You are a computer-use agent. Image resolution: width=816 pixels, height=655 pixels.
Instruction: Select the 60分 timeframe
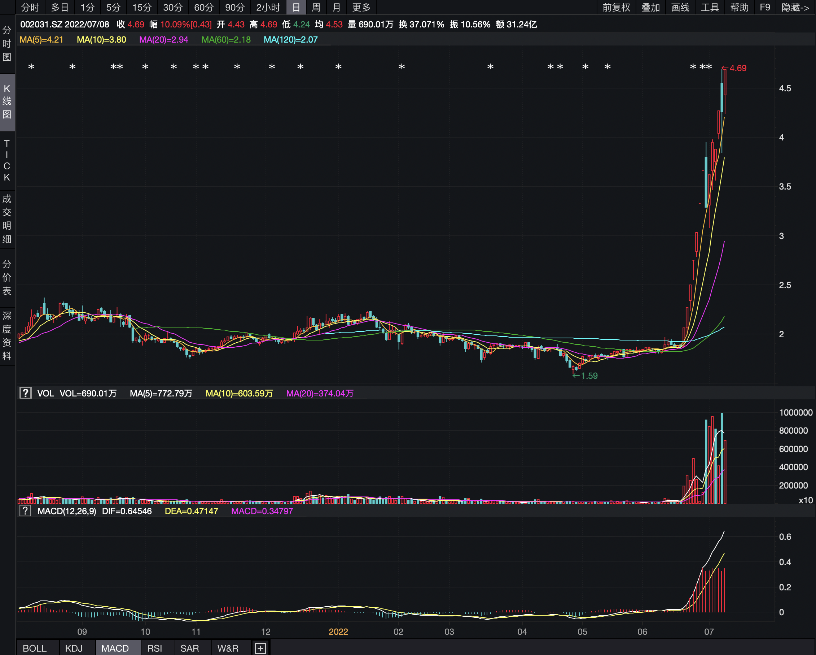point(203,7)
